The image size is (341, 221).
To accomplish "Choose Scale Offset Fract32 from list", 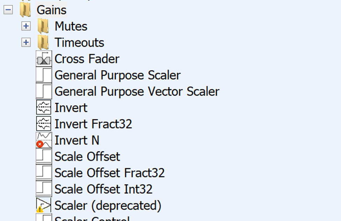I will tap(109, 172).
